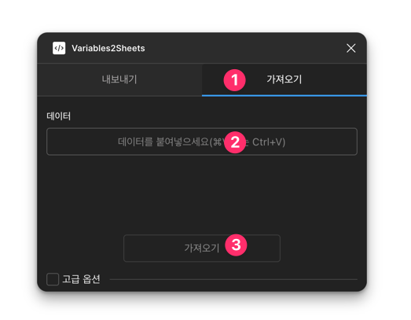Click the X icon in the title bar
411x320 pixels.
pyautogui.click(x=351, y=48)
